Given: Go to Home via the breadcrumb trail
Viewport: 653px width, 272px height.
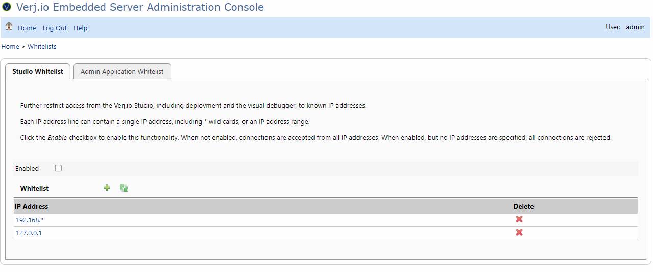Looking at the screenshot, I should [10, 47].
